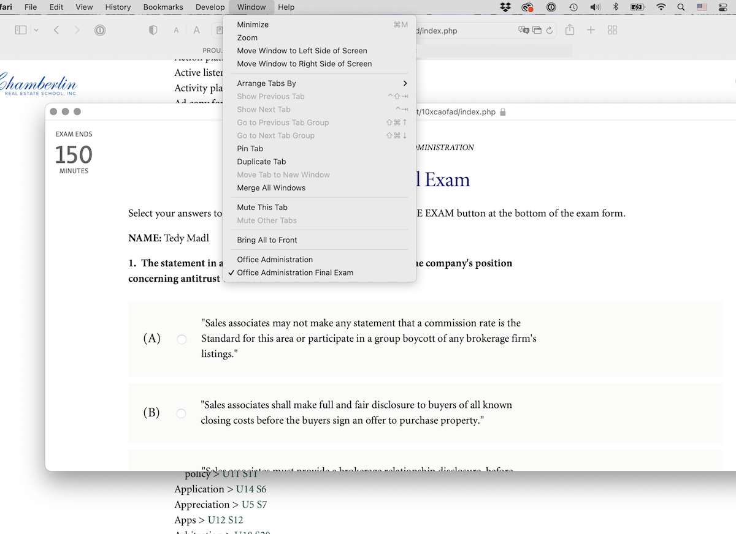Switch to the Office Administration window

320,260
